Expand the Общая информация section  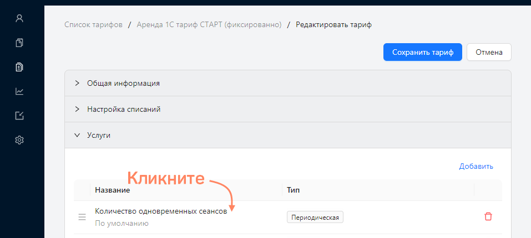(x=287, y=83)
